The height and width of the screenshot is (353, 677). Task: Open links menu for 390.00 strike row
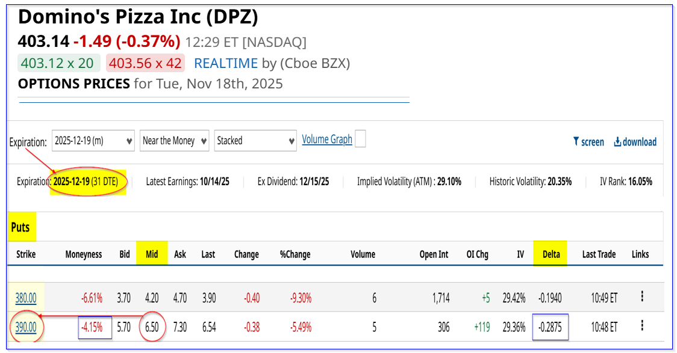coord(642,326)
